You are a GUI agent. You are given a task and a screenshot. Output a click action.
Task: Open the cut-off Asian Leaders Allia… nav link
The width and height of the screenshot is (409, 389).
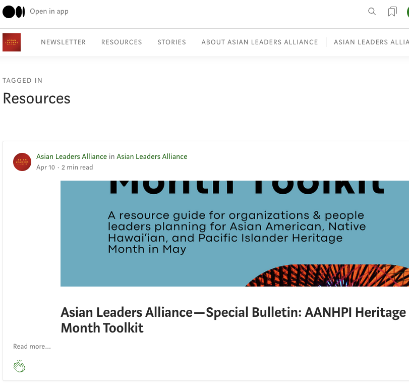(372, 42)
